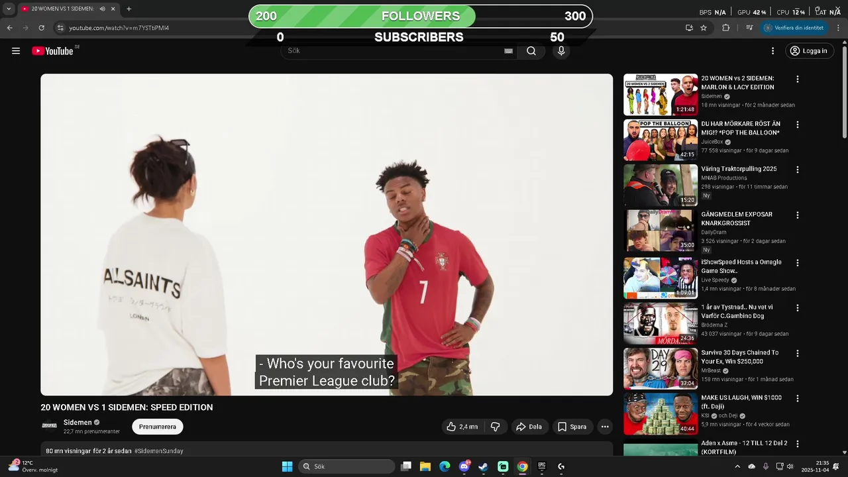Open File Explorer from taskbar
The height and width of the screenshot is (477, 848).
[425, 466]
